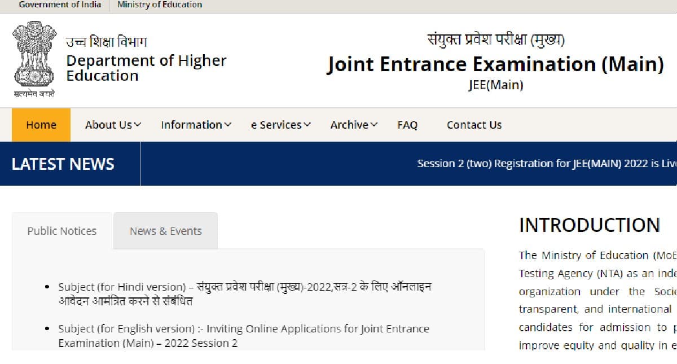The image size is (677, 364).
Task: Select the Public Notices tab
Action: click(x=62, y=231)
